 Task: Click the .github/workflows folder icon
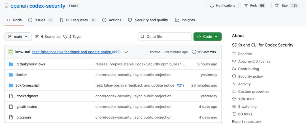11,64
